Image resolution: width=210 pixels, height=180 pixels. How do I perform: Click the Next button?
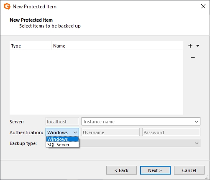155,170
